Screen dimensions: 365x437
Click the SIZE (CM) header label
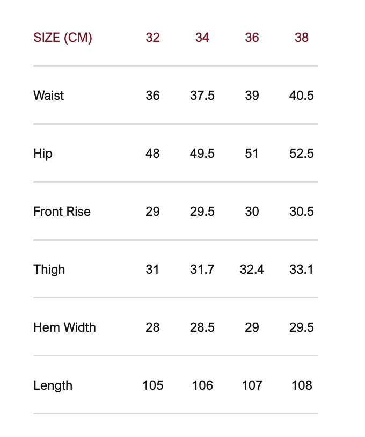pos(63,38)
